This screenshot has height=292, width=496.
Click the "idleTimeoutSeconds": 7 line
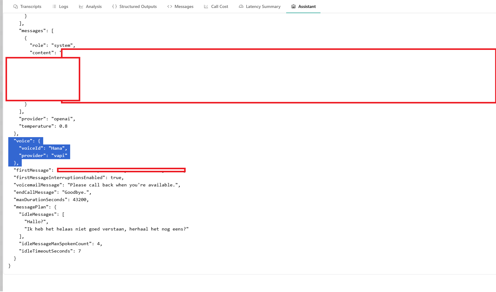(50, 251)
